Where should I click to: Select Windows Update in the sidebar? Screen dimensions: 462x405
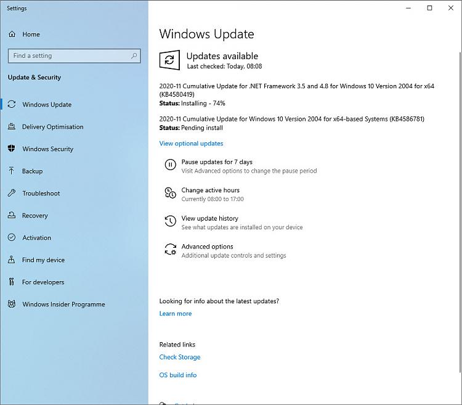[47, 105]
